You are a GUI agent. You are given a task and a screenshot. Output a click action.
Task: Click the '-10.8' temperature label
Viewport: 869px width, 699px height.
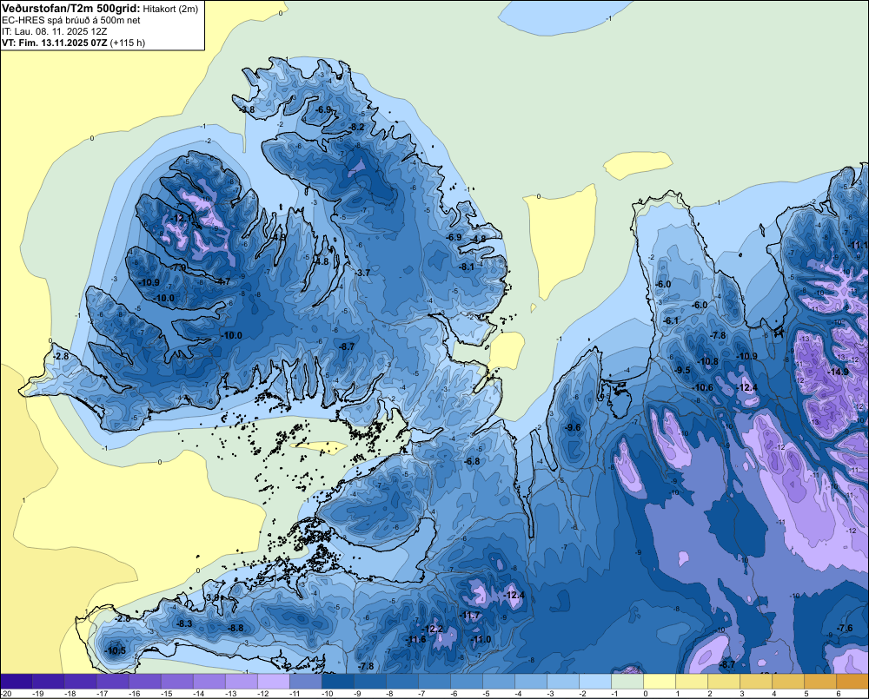click(x=707, y=362)
